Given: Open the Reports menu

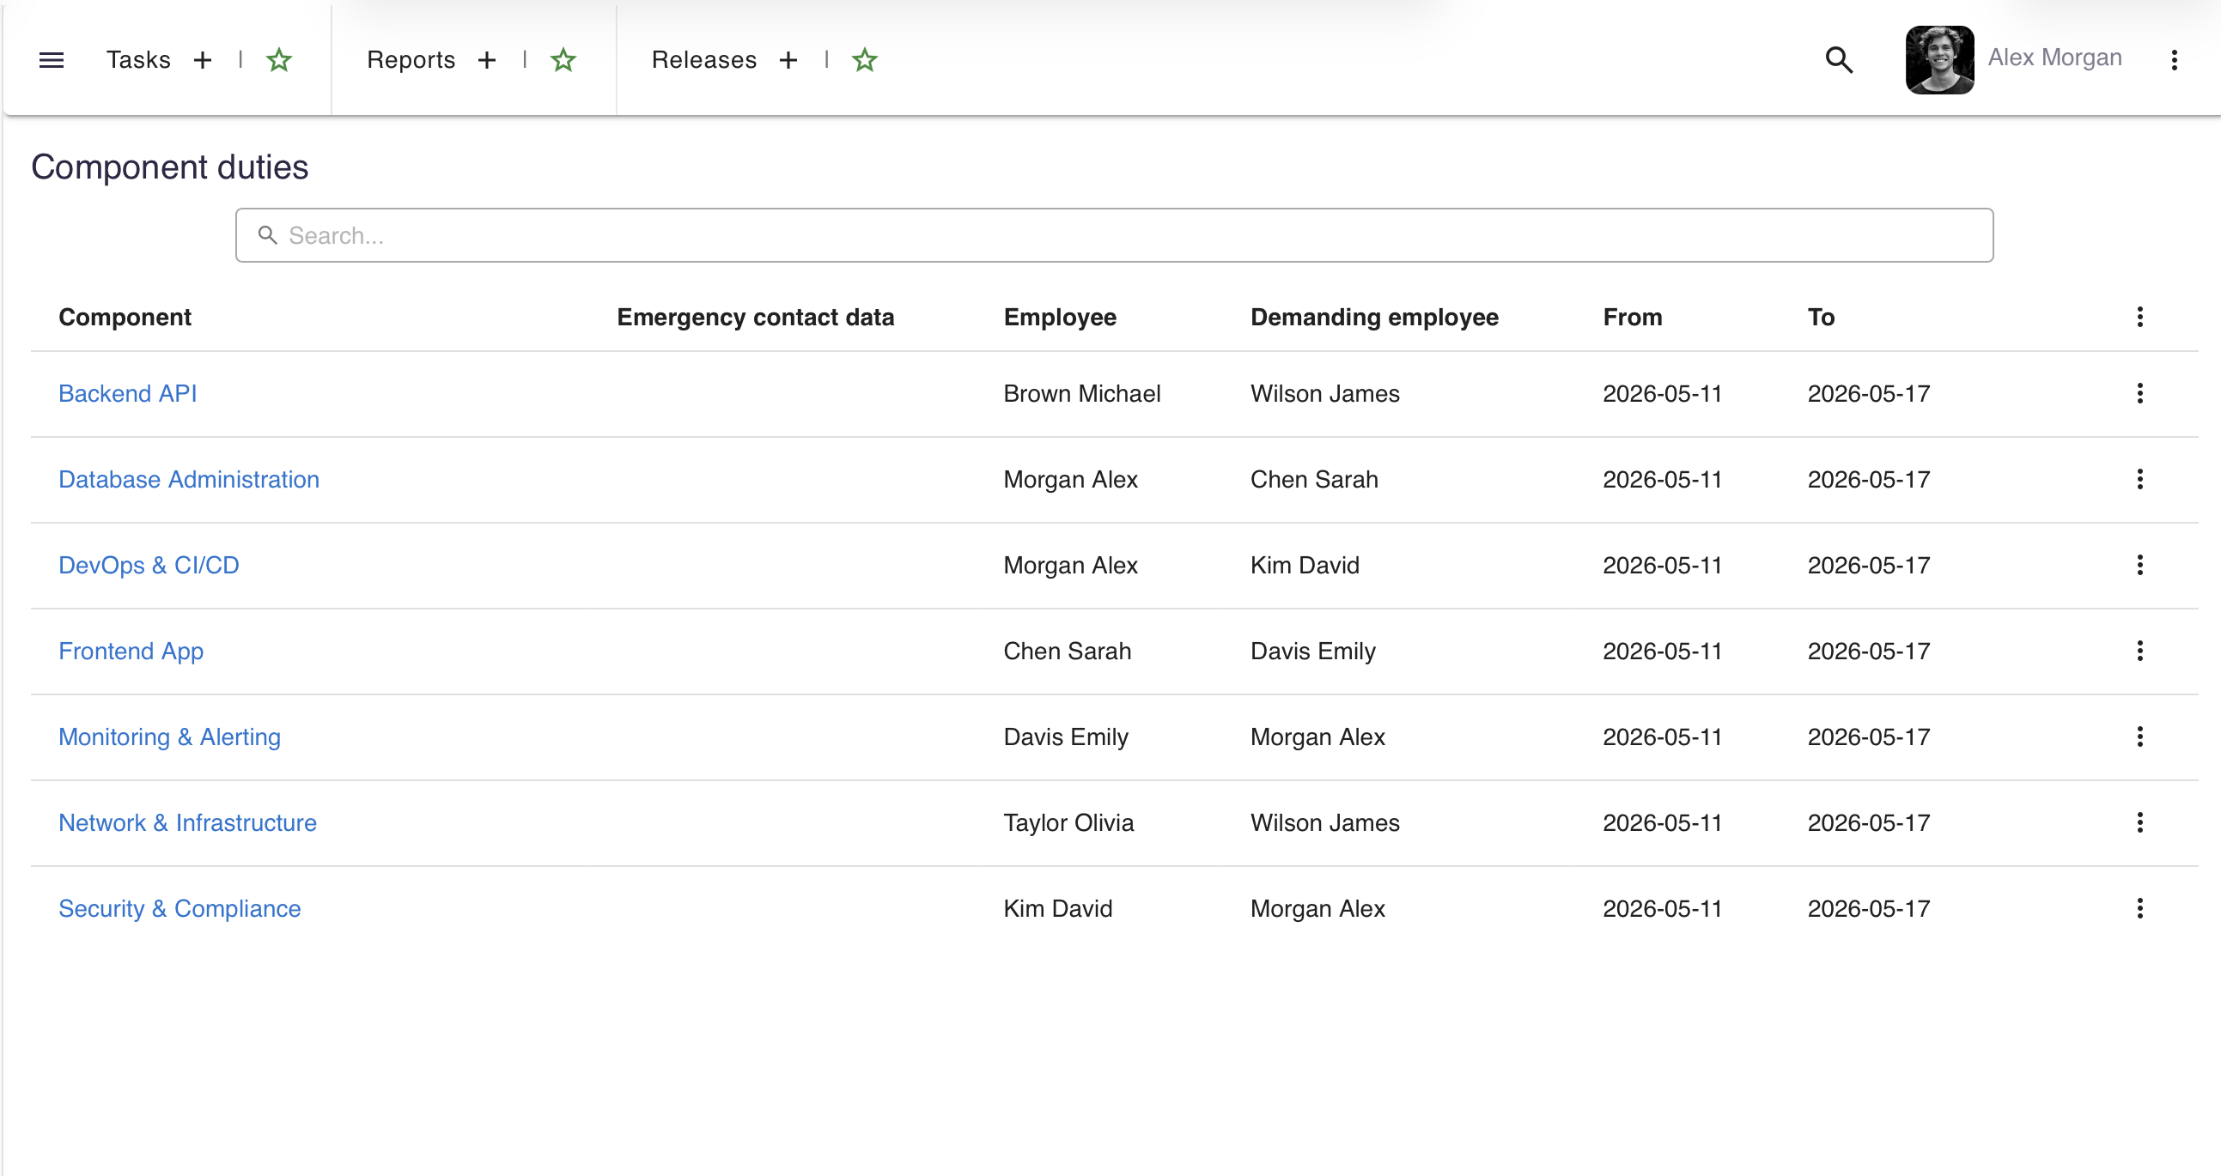Looking at the screenshot, I should pyautogui.click(x=411, y=59).
